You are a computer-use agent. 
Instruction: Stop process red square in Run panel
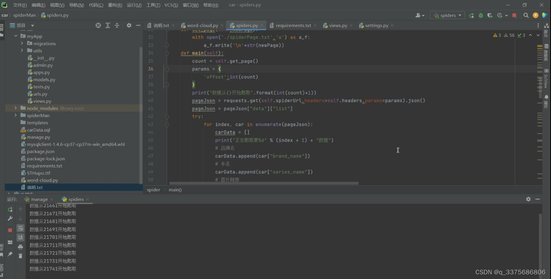[x=10, y=230]
